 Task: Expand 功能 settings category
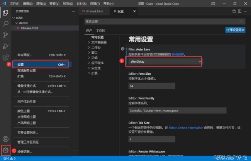[x=93, y=58]
